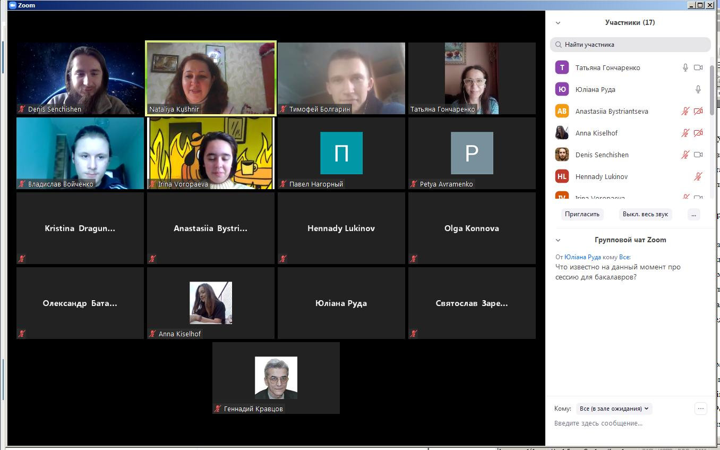Click orange AB avatar in participants list
Screen dimensions: 720x450
pyautogui.click(x=562, y=111)
